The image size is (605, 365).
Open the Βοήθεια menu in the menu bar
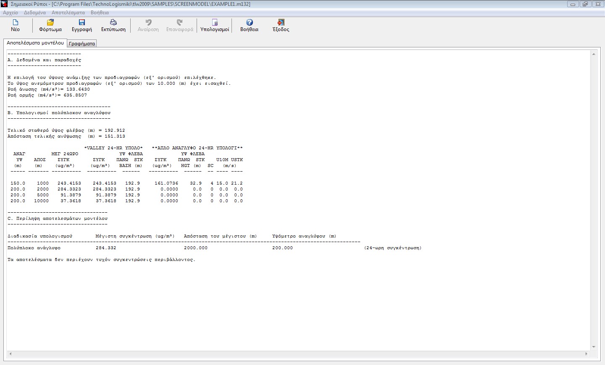(x=100, y=13)
